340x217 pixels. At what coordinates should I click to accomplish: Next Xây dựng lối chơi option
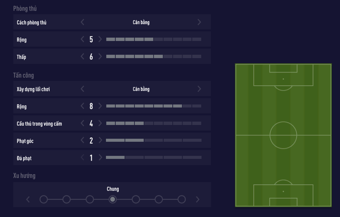(200, 89)
